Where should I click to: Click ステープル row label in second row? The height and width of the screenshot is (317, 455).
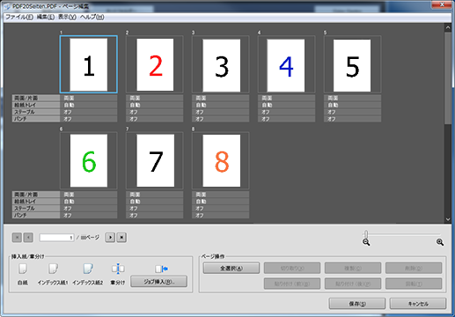(36, 209)
